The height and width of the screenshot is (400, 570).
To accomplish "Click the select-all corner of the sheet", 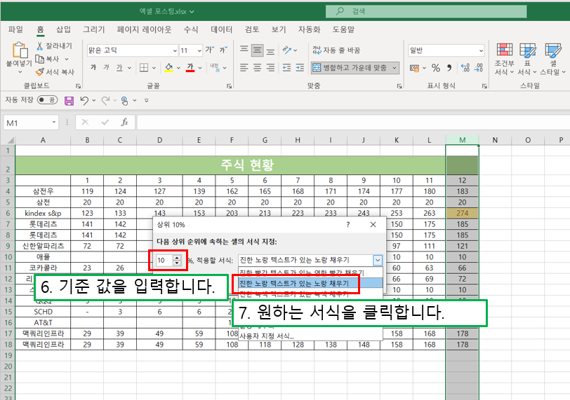I will pyautogui.click(x=8, y=140).
